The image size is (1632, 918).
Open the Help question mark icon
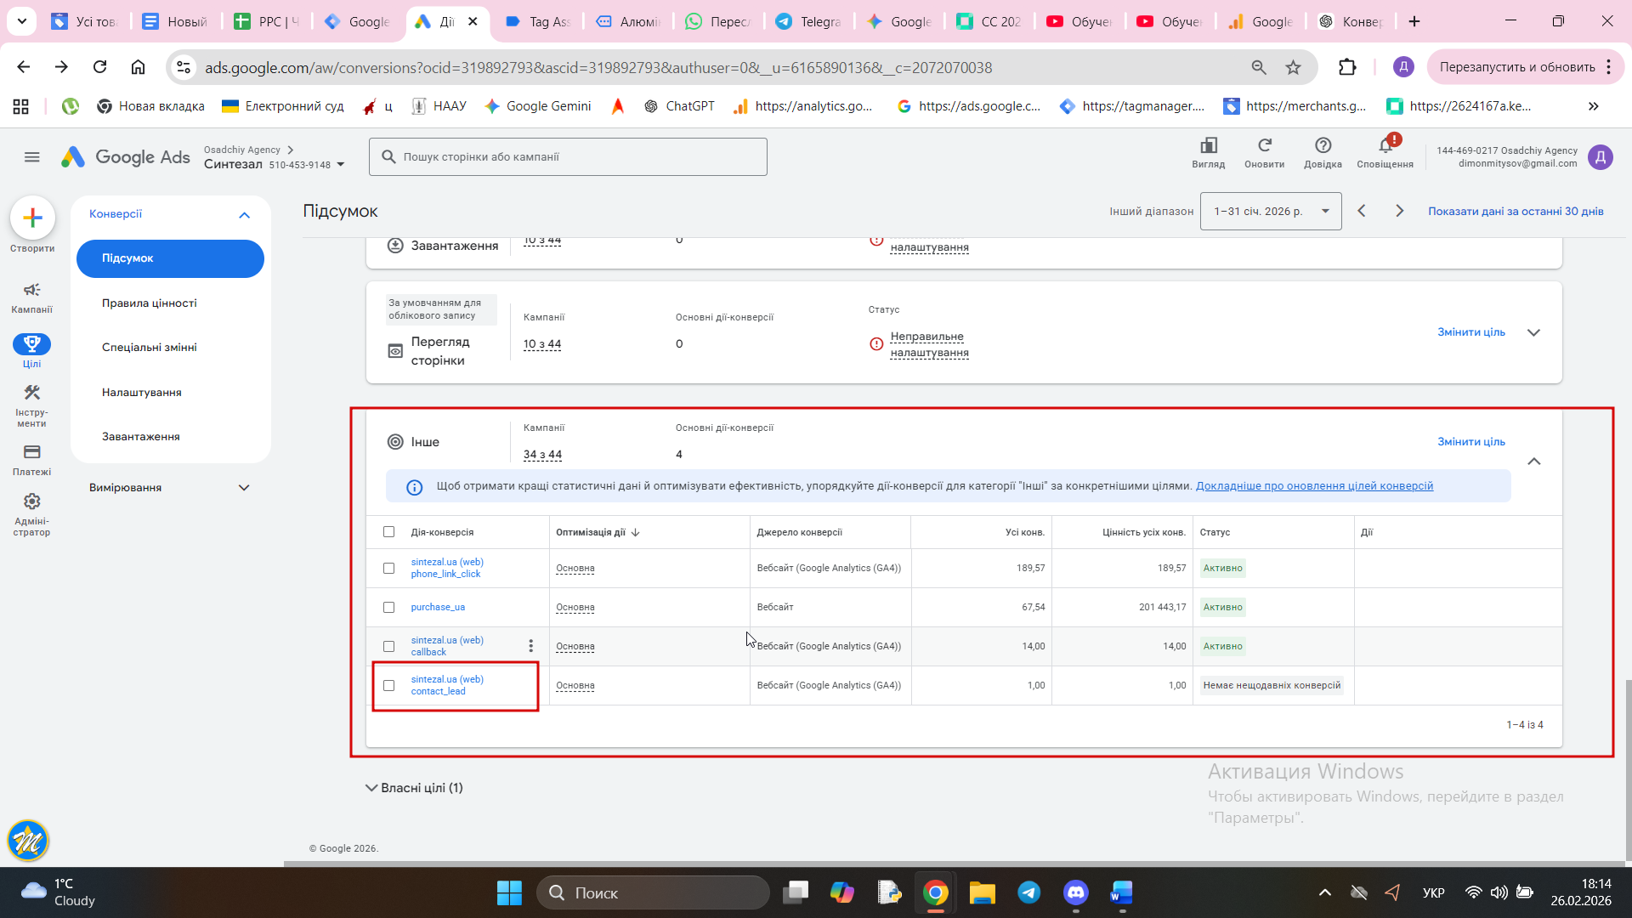(1323, 146)
